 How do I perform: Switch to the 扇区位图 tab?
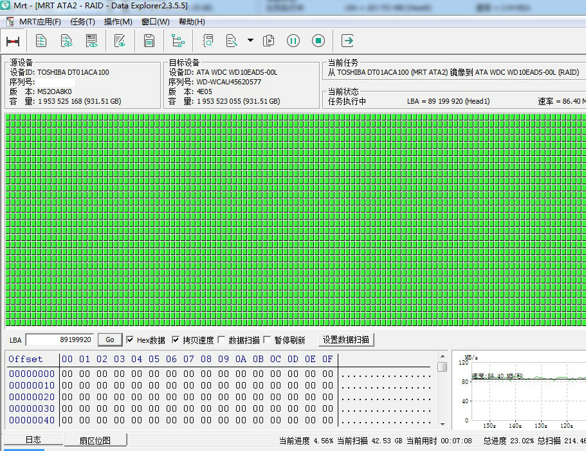[95, 441]
